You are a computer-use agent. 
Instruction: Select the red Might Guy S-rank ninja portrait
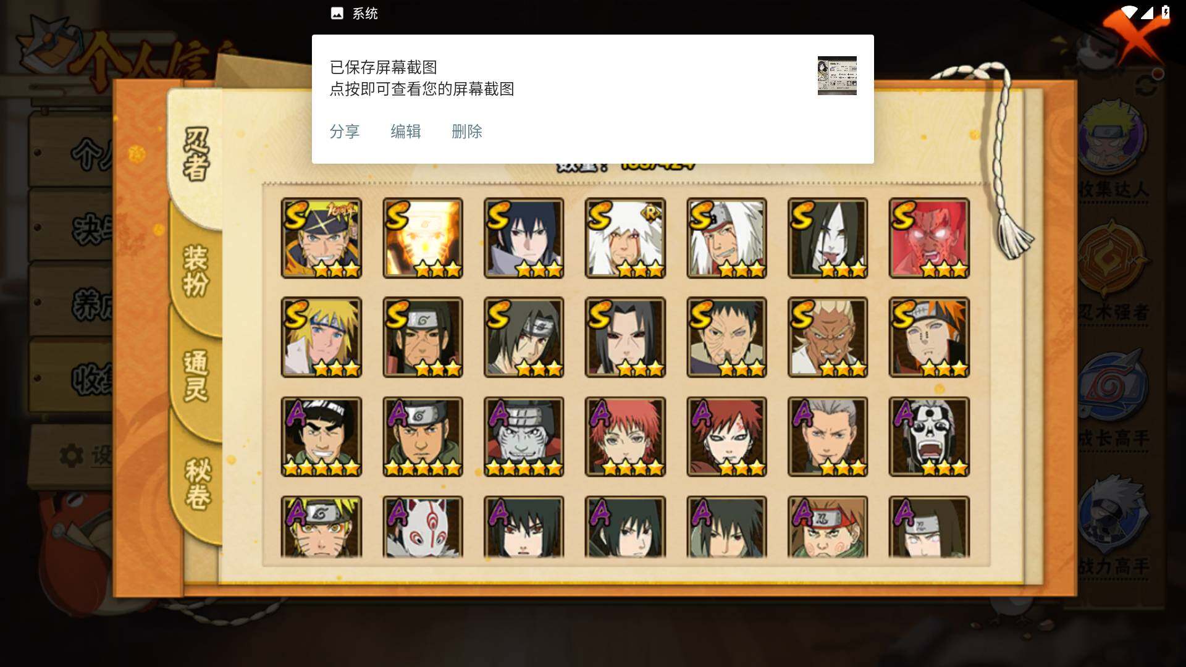point(929,238)
